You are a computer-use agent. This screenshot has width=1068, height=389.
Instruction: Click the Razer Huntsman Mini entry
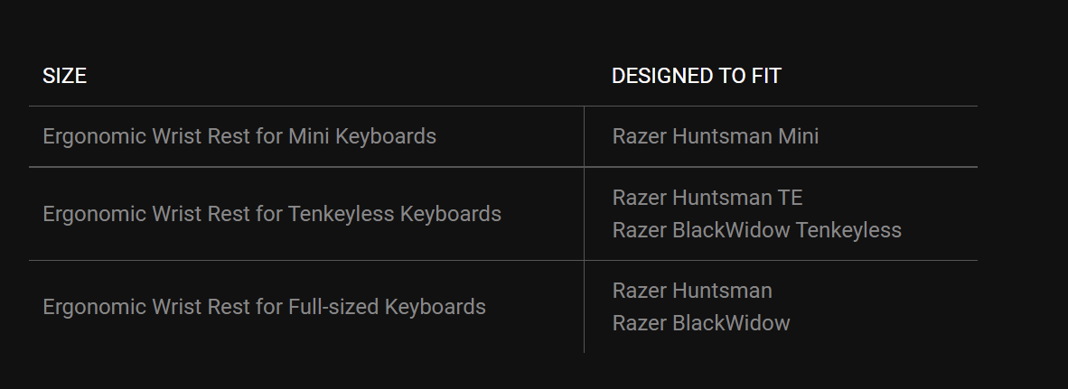tap(716, 136)
